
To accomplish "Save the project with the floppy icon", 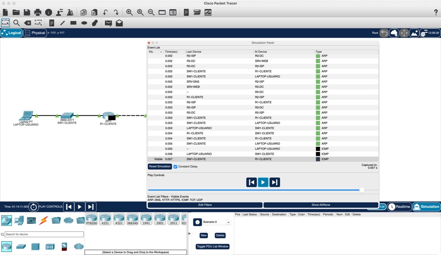I will (27, 13).
